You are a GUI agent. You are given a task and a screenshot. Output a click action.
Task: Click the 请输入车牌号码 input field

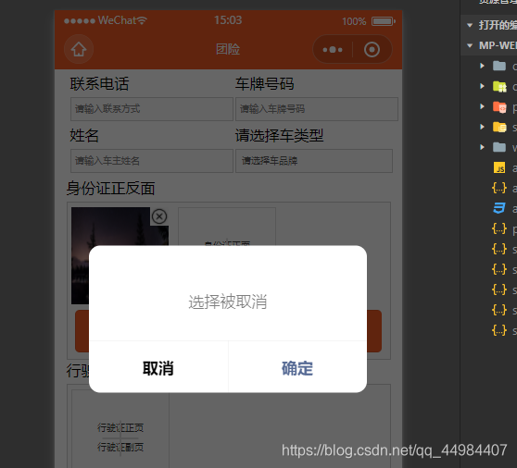[x=317, y=109]
